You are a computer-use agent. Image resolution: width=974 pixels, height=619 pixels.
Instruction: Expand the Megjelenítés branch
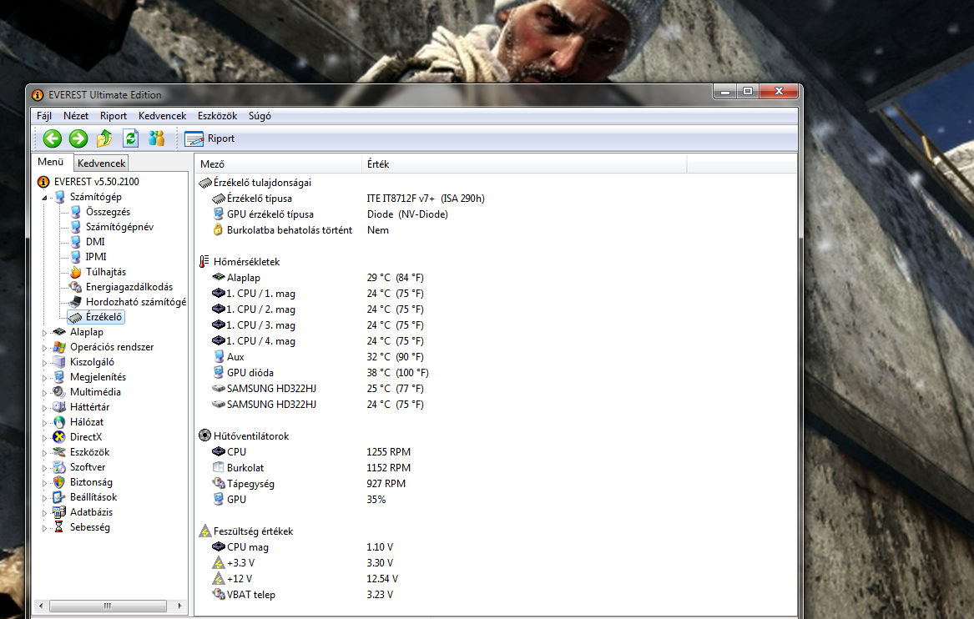click(44, 377)
